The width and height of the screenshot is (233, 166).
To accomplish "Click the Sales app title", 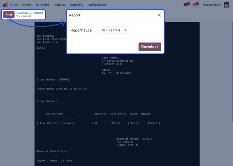I will pos(14,5).
